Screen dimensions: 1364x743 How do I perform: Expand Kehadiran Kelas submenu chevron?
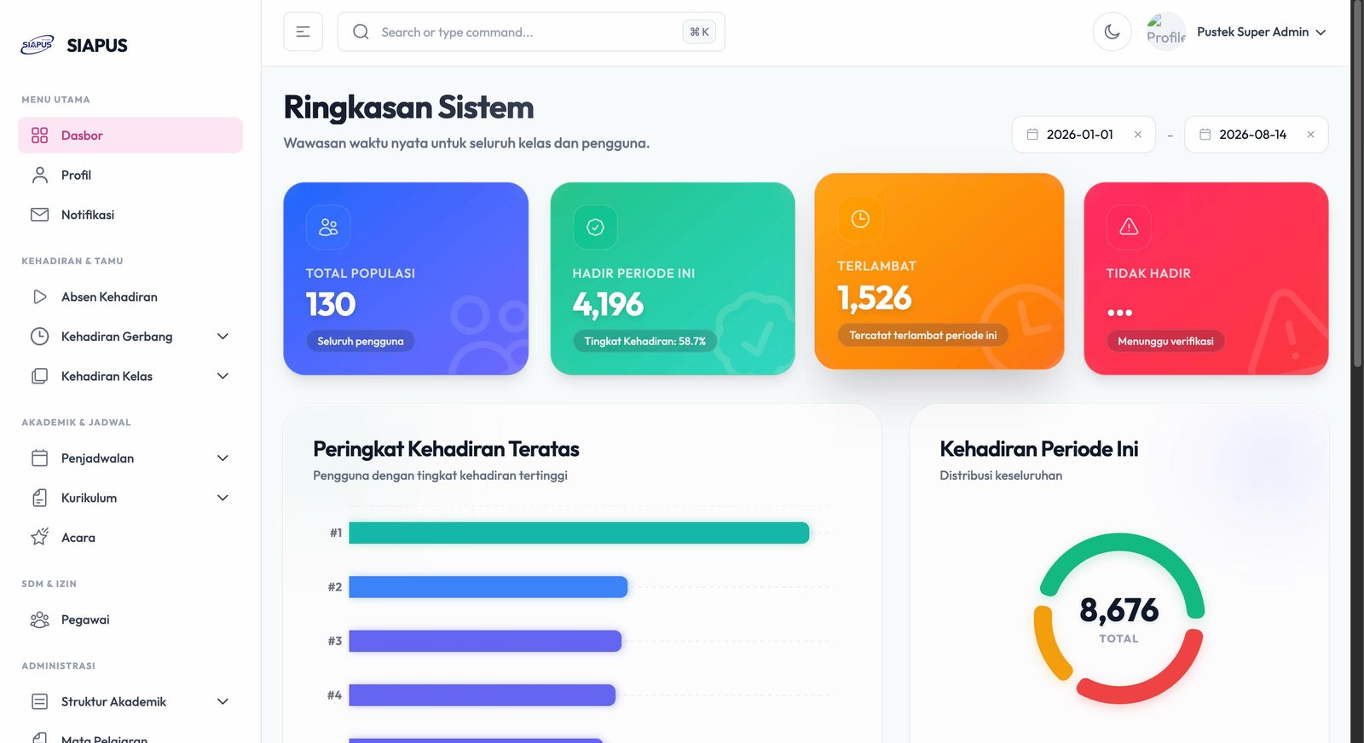click(x=223, y=376)
